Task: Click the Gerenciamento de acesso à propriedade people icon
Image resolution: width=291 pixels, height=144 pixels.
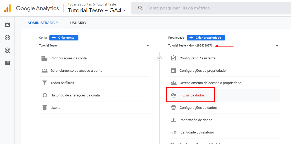Action: pos(174,83)
